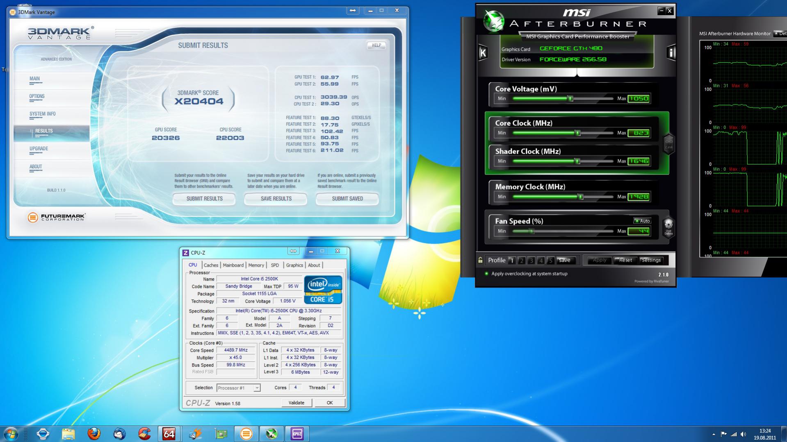Toggle Apply overclocking at system startup
Viewport: 787px width, 442px height.
pyautogui.click(x=486, y=274)
